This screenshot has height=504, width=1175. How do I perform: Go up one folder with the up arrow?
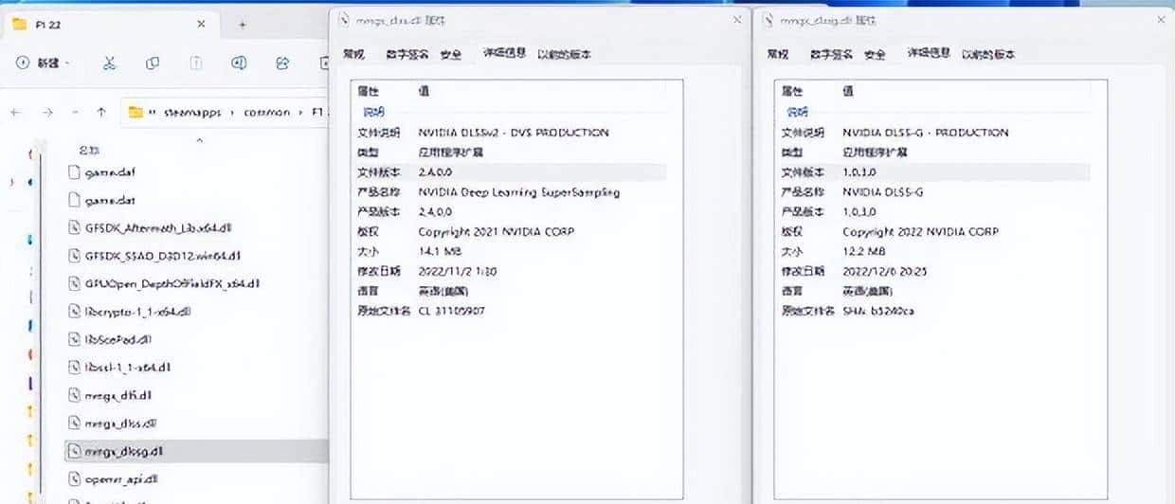[x=101, y=112]
